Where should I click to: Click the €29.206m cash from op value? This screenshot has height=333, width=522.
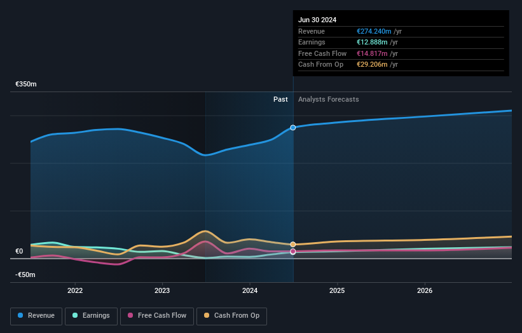tap(372, 65)
